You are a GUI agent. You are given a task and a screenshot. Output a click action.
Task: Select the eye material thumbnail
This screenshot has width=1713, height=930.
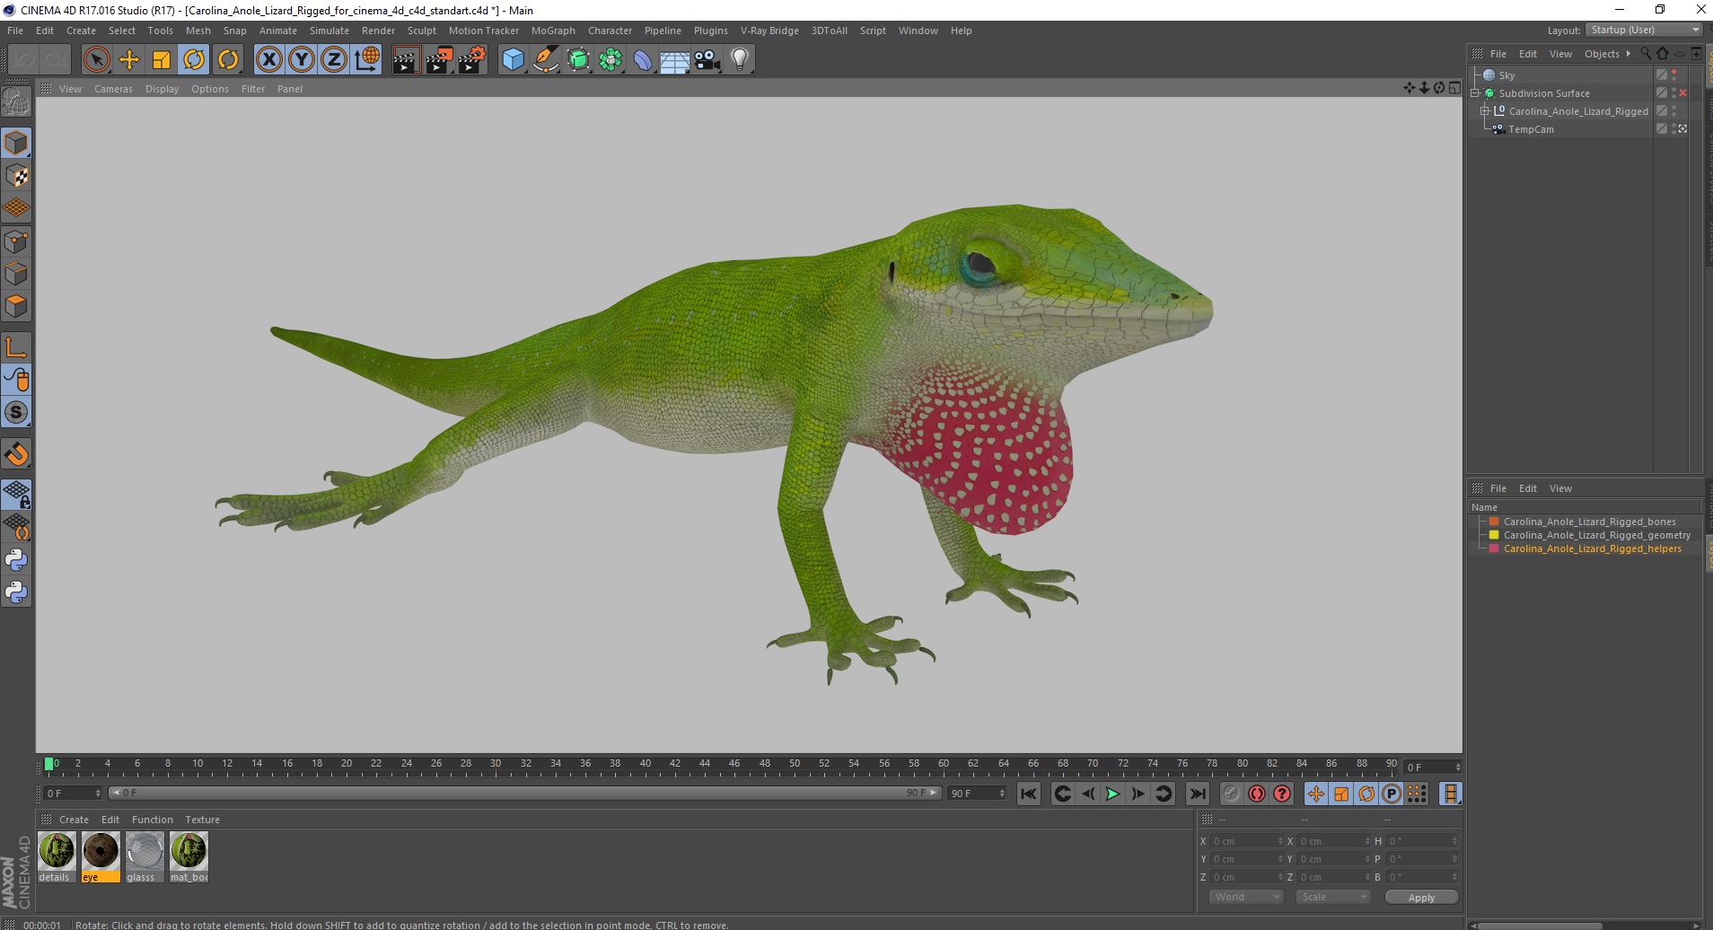pos(101,856)
